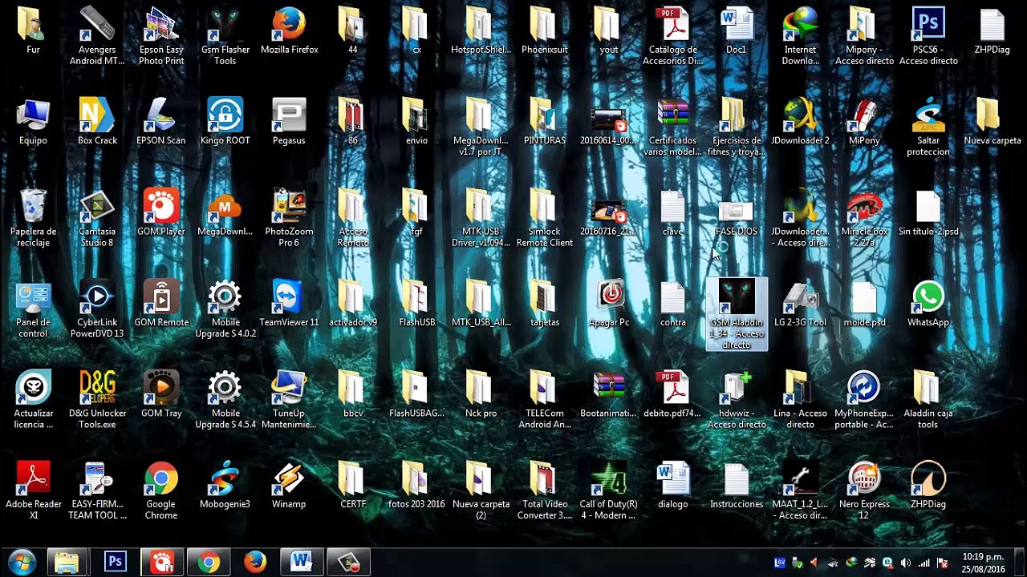Open the Papelera de reciclaje
The height and width of the screenshot is (577, 1027).
(x=33, y=218)
